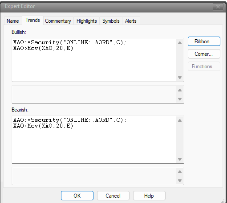
Task: Click down arrow of Bearish formula scrollbar
Action: (180, 159)
